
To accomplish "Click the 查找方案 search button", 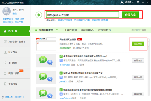I will 130,15.
